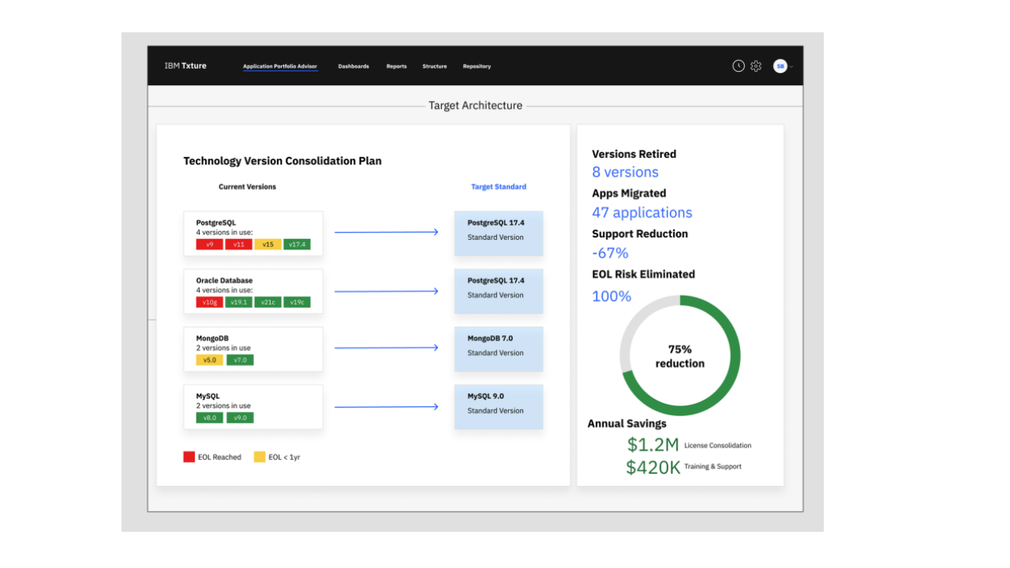Click the 100% EOL risk value

coord(612,296)
